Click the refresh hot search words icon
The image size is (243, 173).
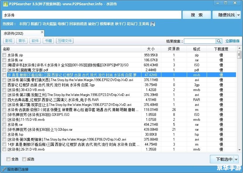(x=153, y=24)
